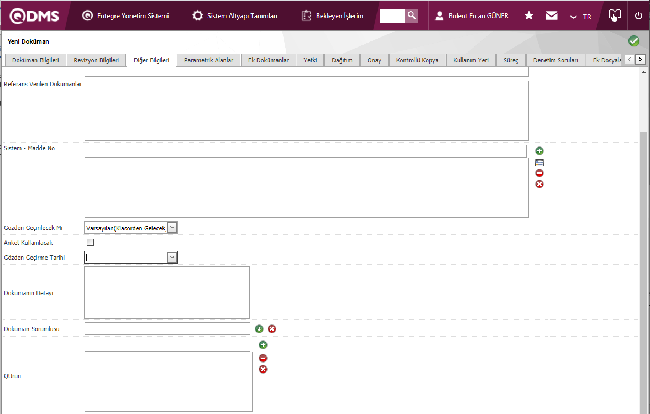Open Bekleyen İşlerim menu
The image size is (650, 414).
pyautogui.click(x=333, y=15)
